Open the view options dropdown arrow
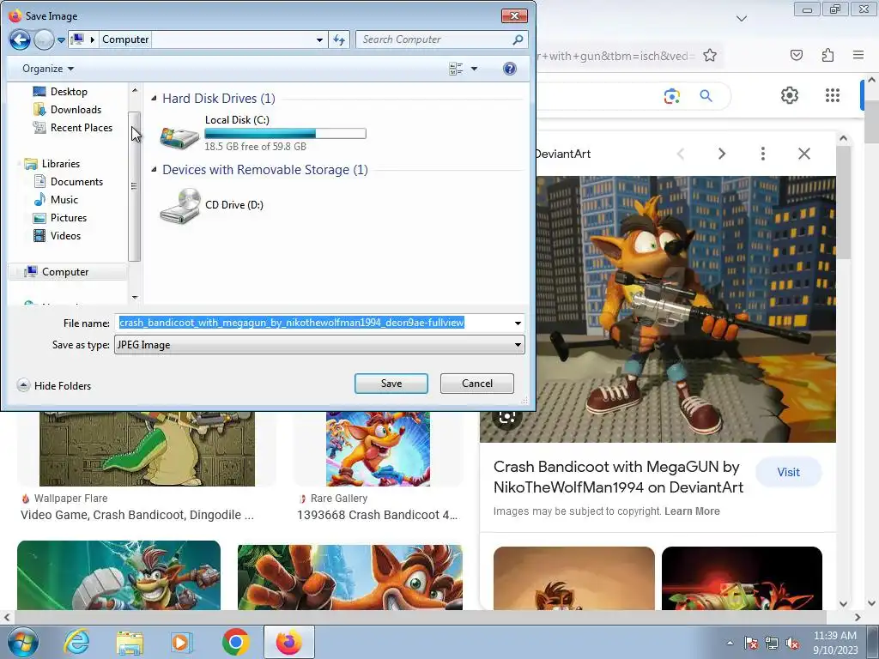 point(474,69)
